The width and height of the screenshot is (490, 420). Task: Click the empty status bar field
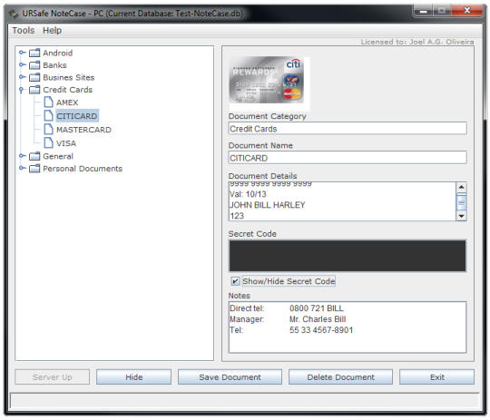[x=245, y=401]
